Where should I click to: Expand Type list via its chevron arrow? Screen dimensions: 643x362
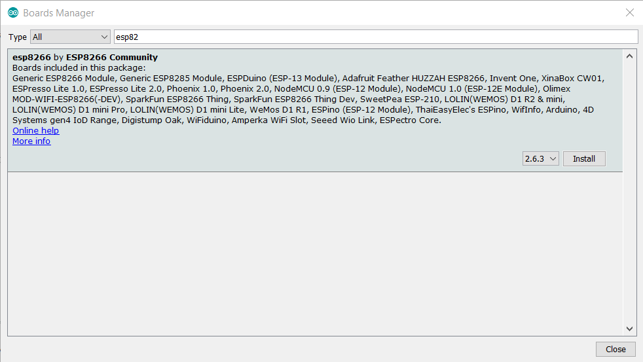pyautogui.click(x=104, y=37)
